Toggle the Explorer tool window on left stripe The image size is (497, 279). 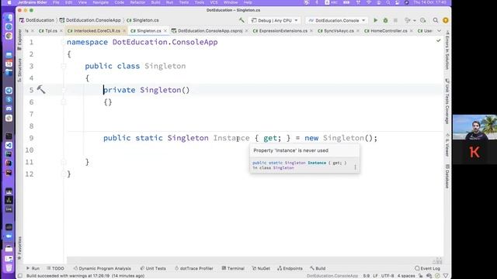[19, 40]
